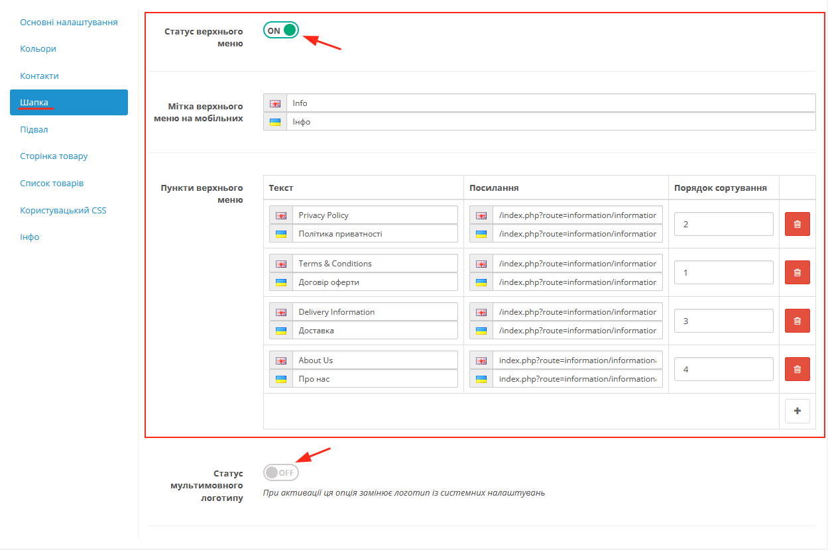Turn off the Статус верхнього меню switch
The image size is (828, 550).
pyautogui.click(x=281, y=30)
